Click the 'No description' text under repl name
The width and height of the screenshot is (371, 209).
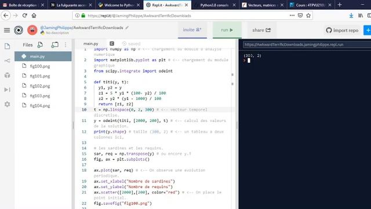coord(57,33)
